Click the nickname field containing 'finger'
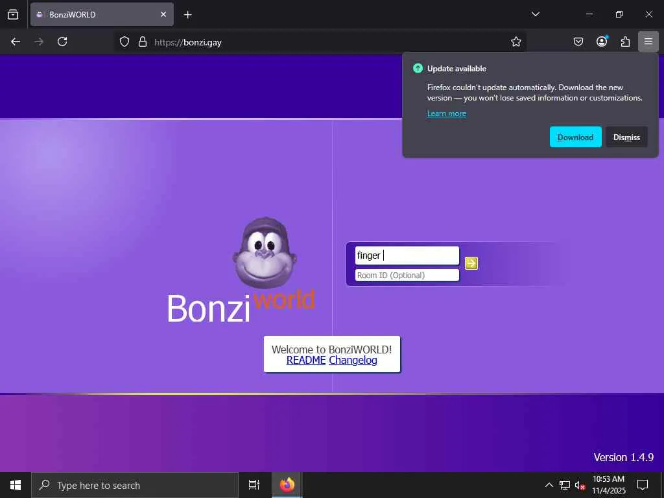 click(407, 255)
